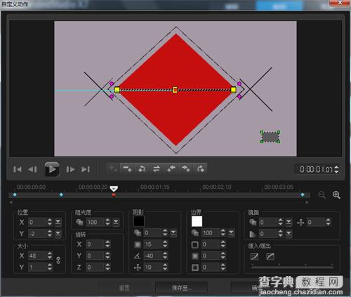Toggle the ease out option

[270, 256]
